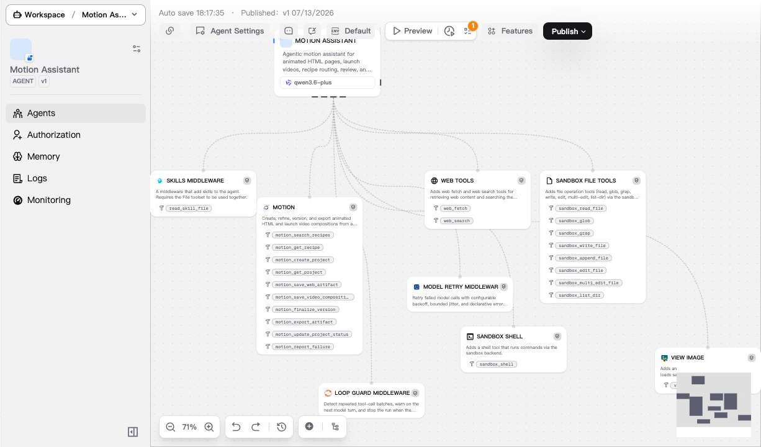Image resolution: width=761 pixels, height=447 pixels.
Task: Click the shield icon on Model Retry Middleware
Action: (x=503, y=287)
